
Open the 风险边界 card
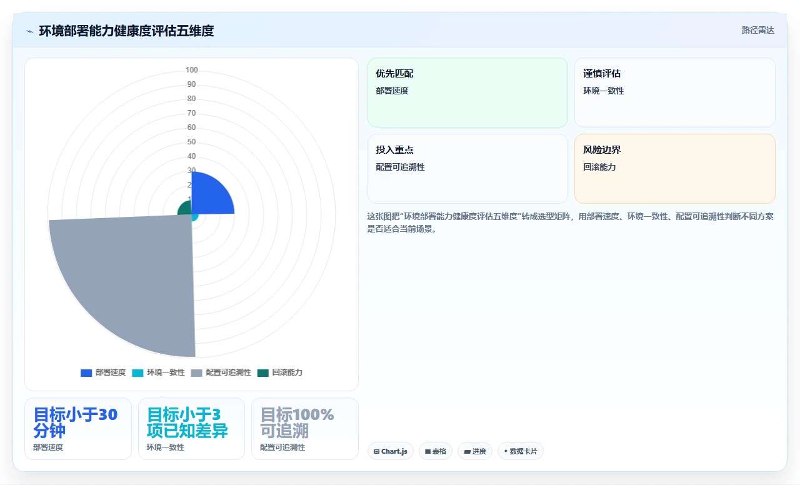675,169
